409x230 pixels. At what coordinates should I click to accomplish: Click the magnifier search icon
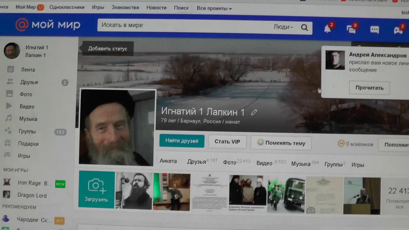coord(305,28)
